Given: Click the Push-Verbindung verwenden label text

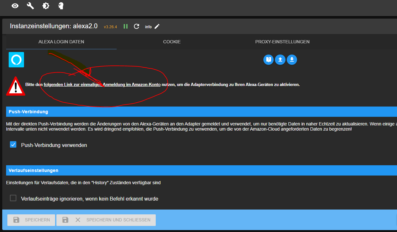Looking at the screenshot, I should click(x=54, y=145).
